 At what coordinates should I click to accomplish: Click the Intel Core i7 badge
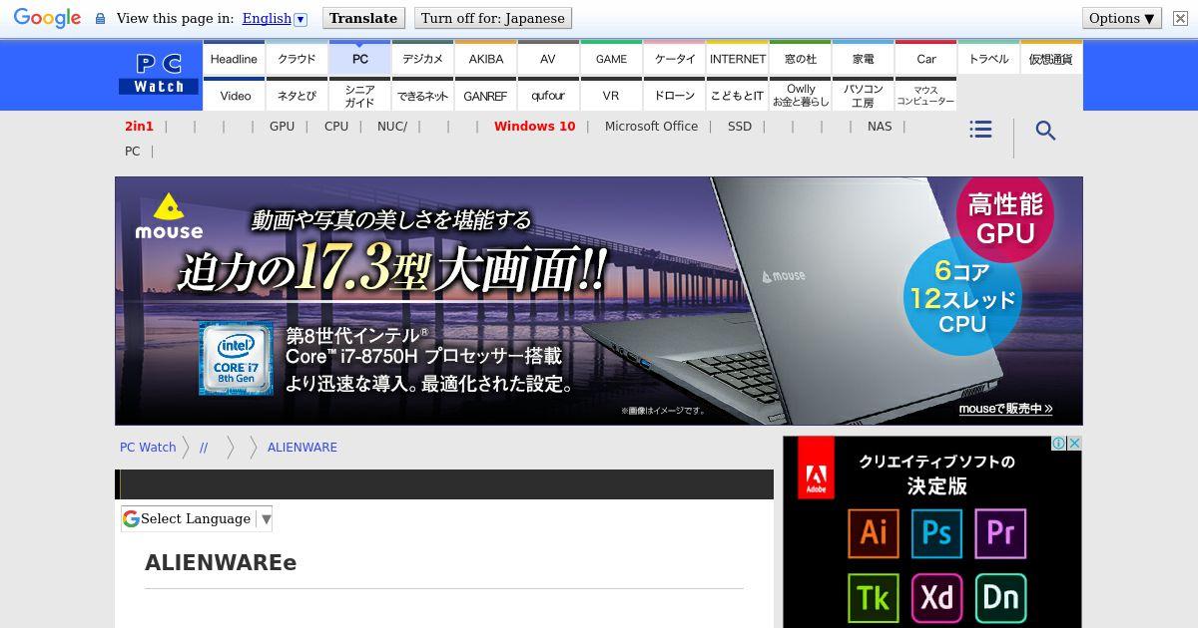pyautogui.click(x=236, y=358)
